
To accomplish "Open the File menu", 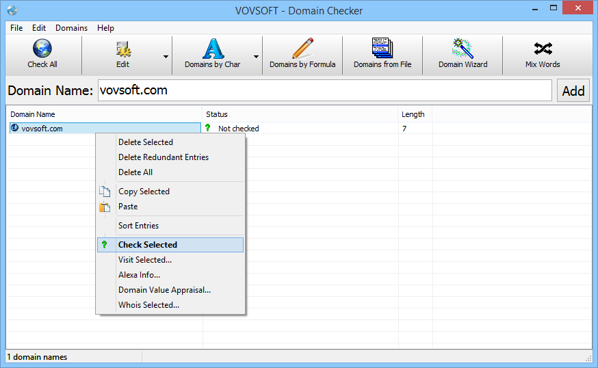I will click(16, 28).
